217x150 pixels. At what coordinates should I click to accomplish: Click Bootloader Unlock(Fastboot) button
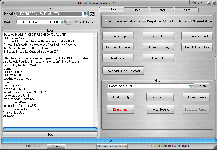pyautogui.click(x=123, y=71)
